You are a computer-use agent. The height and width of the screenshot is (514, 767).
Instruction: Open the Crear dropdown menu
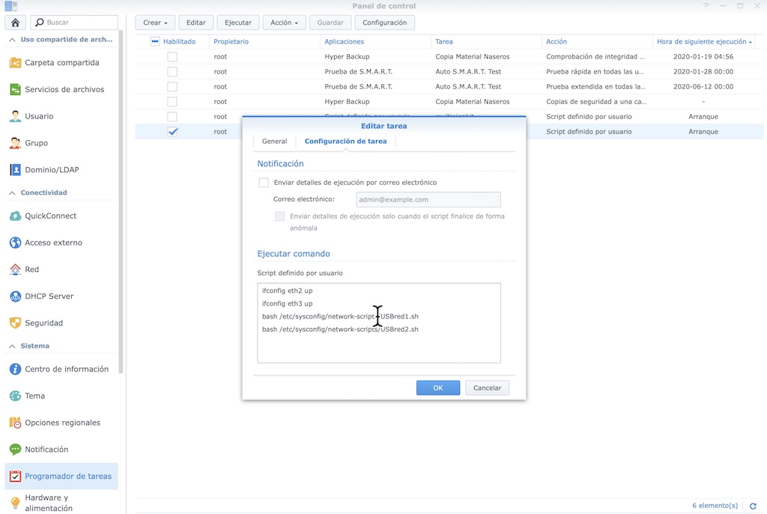155,22
